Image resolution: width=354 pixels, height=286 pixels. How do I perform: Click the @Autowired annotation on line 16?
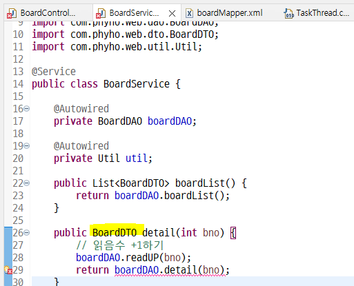click(81, 109)
